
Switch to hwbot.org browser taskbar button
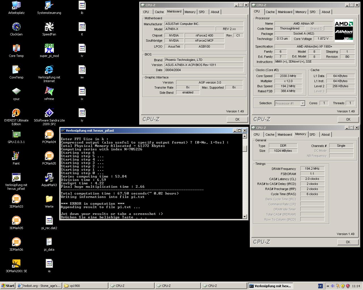click(x=39, y=286)
